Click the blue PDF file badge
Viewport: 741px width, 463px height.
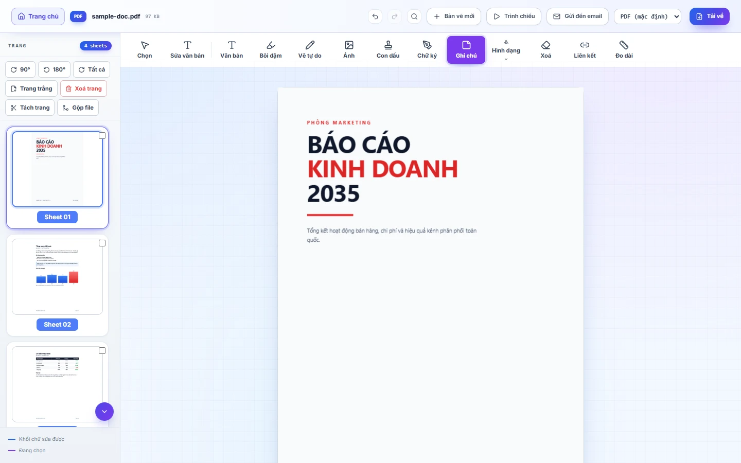(x=78, y=16)
